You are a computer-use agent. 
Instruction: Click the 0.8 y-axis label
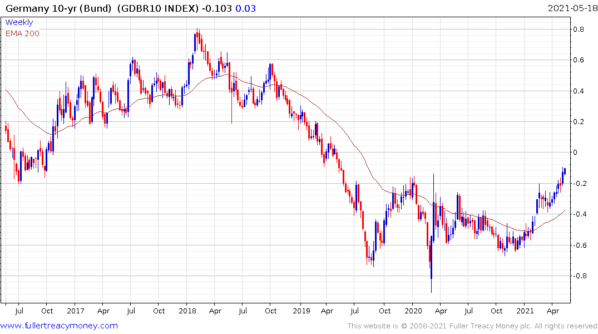click(x=579, y=29)
